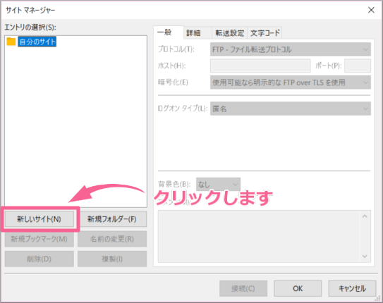Expand the 暗号化 dropdown

(x=291, y=82)
